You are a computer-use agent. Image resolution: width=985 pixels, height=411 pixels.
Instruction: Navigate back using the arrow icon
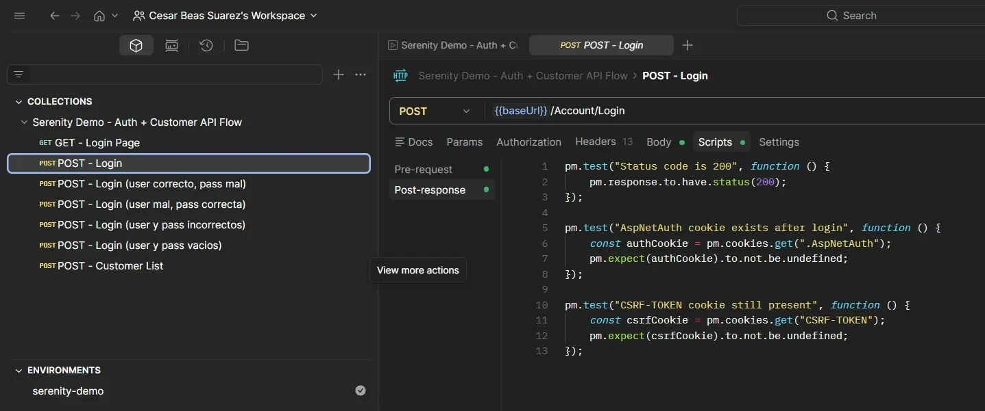[54, 15]
